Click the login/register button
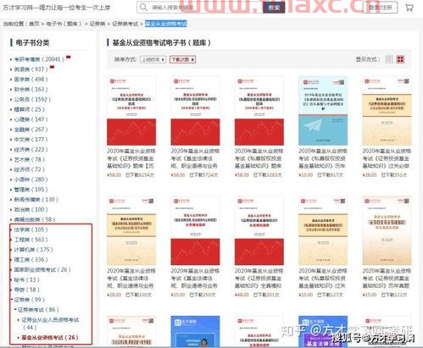 pos(380,8)
